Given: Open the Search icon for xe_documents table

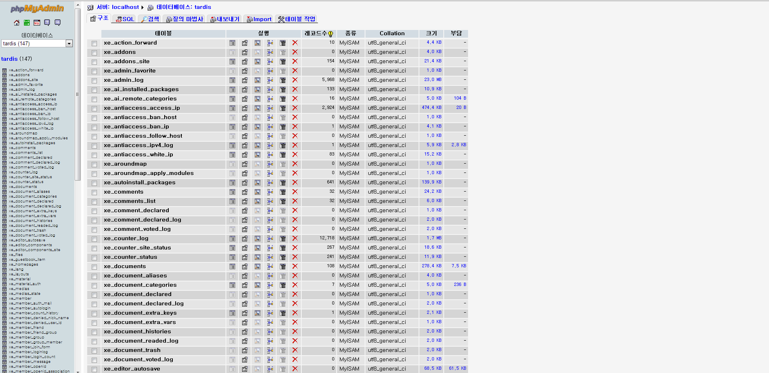Looking at the screenshot, I should (258, 266).
